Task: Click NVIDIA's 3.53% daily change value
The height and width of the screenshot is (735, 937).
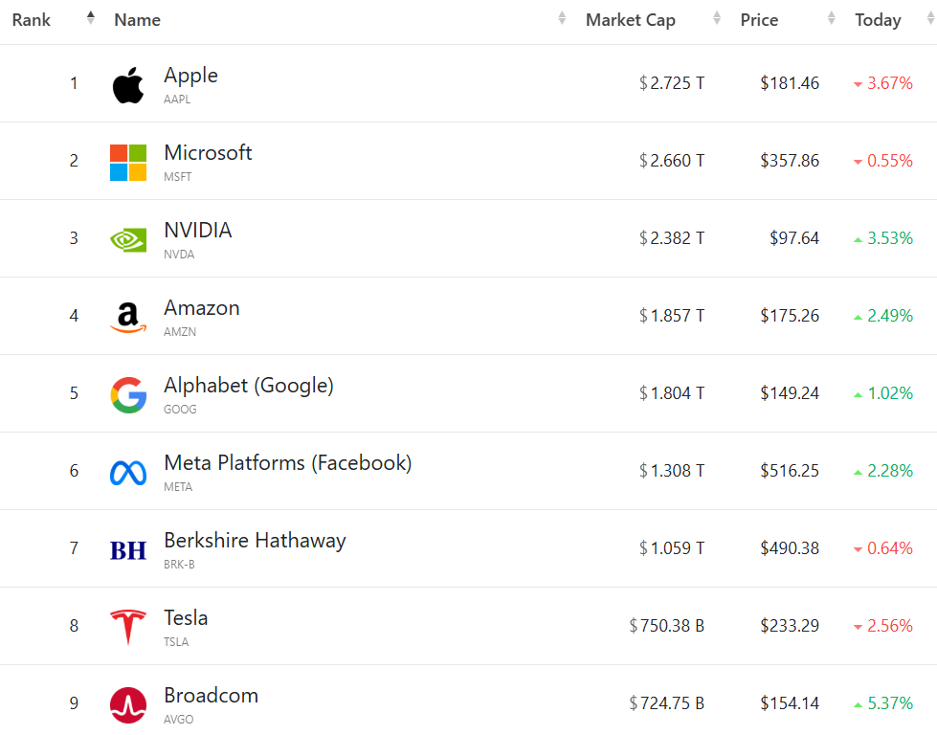Action: [x=889, y=238]
